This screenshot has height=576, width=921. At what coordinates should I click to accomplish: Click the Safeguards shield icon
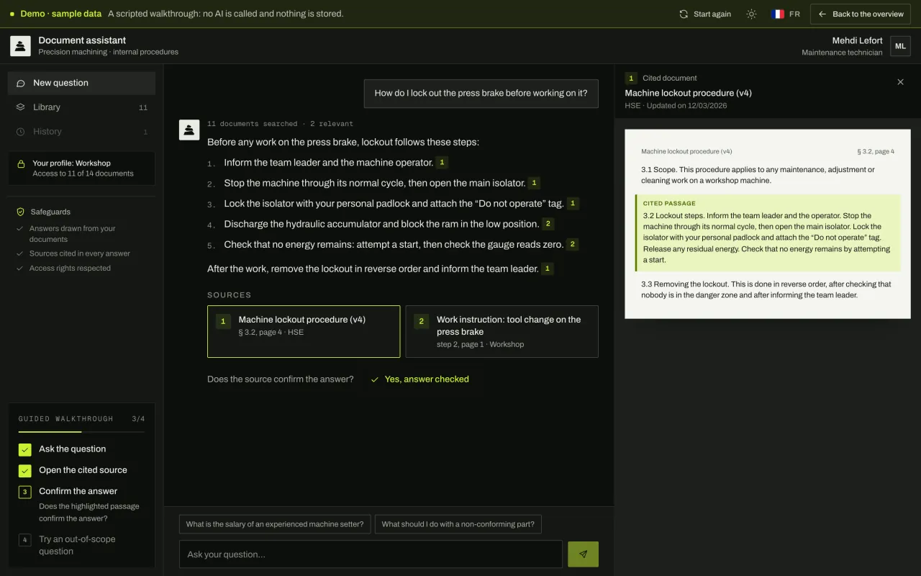tap(21, 212)
